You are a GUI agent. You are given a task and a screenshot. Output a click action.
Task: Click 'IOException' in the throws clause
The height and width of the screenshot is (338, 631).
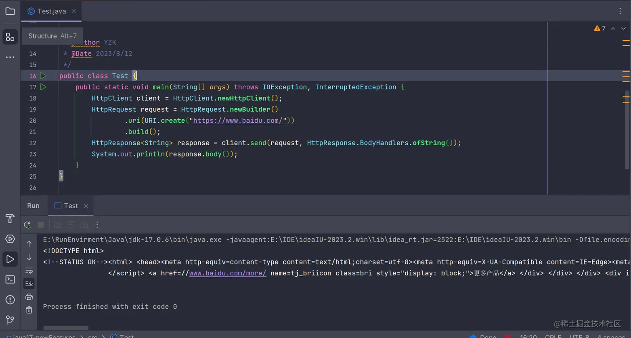click(x=285, y=87)
